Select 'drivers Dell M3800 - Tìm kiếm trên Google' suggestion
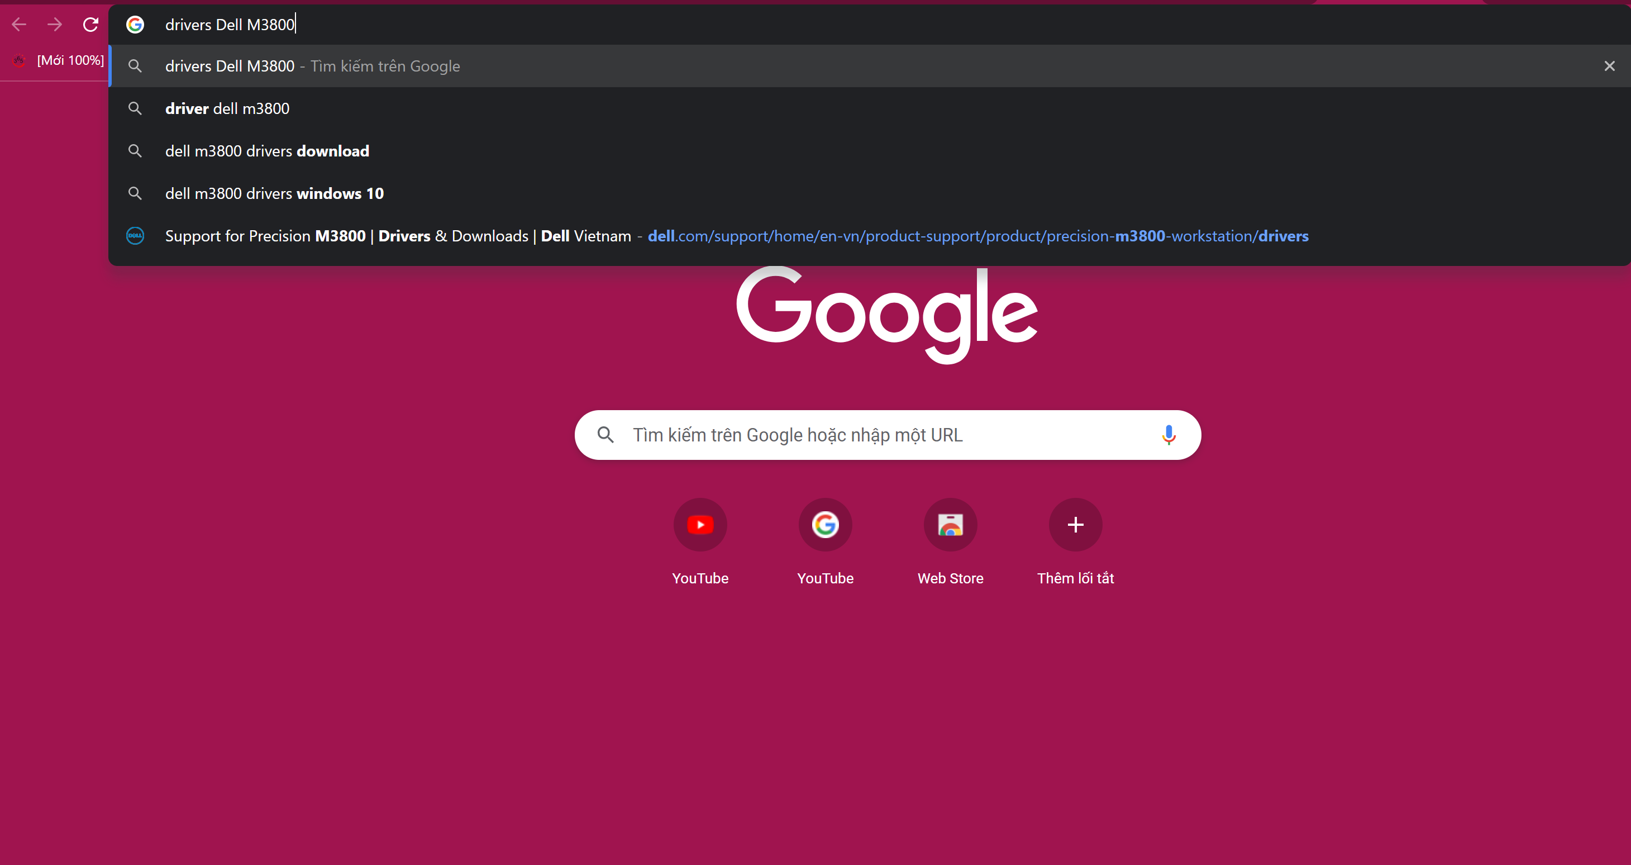The image size is (1631, 865). pyautogui.click(x=869, y=66)
